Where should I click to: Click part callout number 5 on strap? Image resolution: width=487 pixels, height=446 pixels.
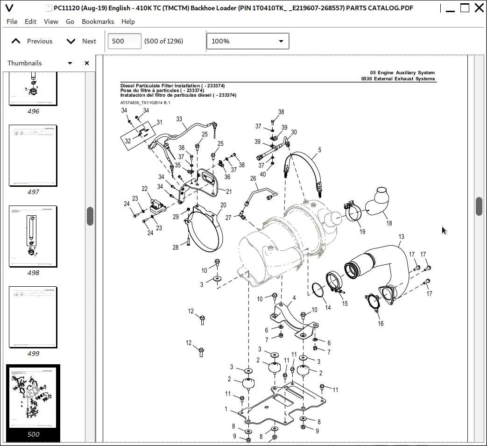pos(319,150)
